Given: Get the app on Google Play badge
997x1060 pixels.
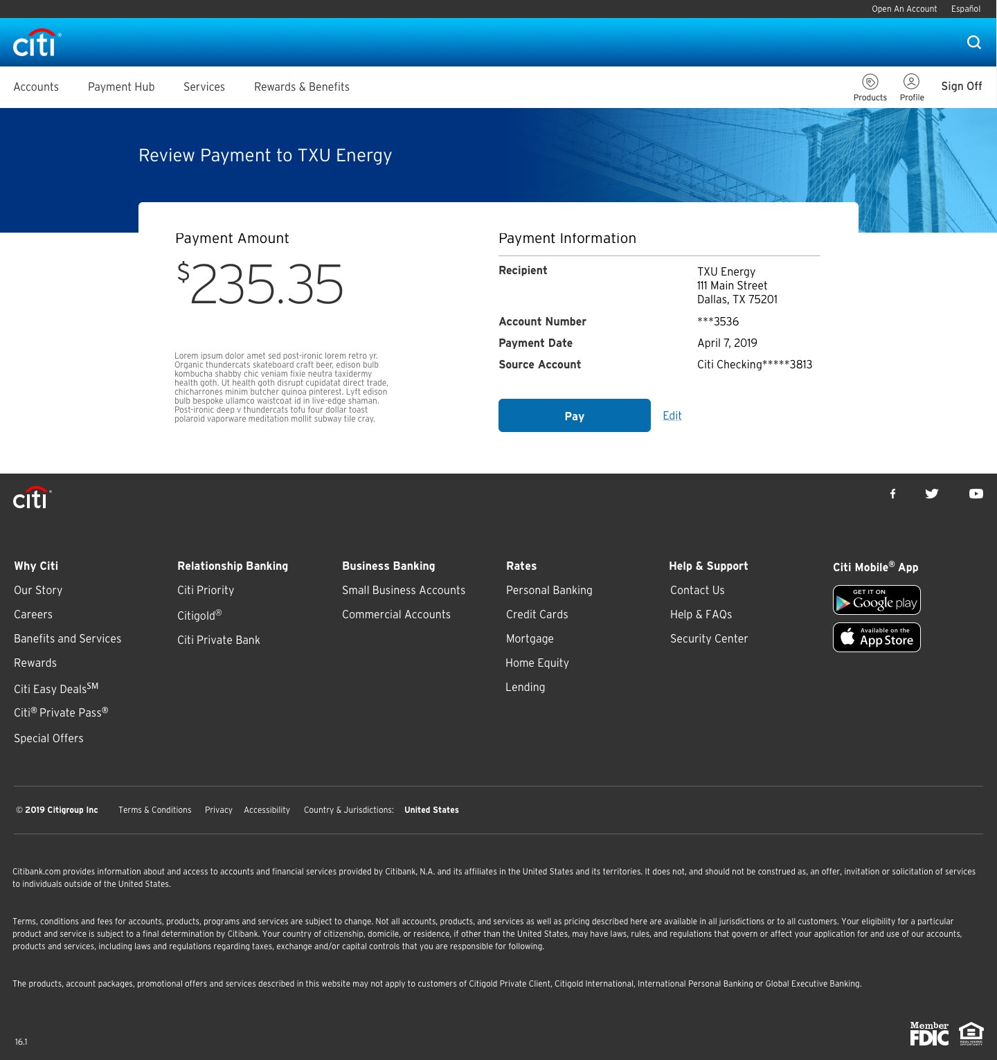Looking at the screenshot, I should [877, 600].
